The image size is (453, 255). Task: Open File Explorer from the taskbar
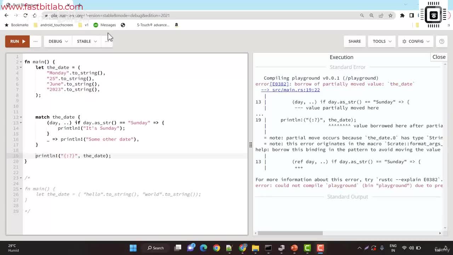(x=255, y=248)
